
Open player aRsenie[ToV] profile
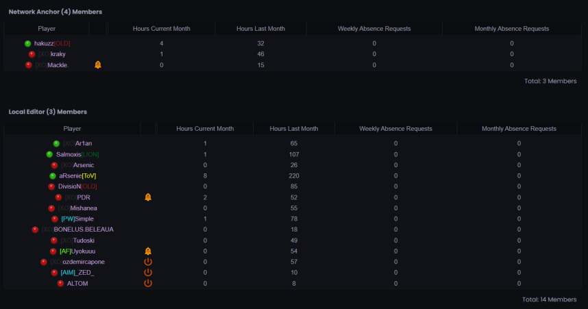click(77, 175)
